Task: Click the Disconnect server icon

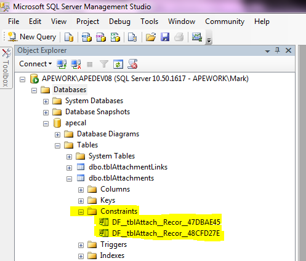Action: [76, 64]
